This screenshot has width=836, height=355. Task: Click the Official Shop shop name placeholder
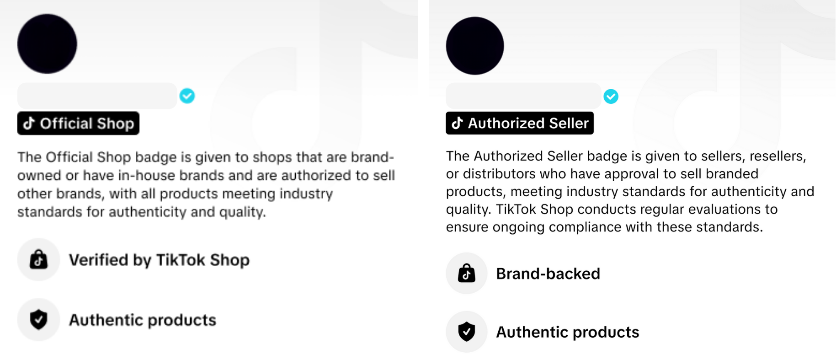(97, 96)
